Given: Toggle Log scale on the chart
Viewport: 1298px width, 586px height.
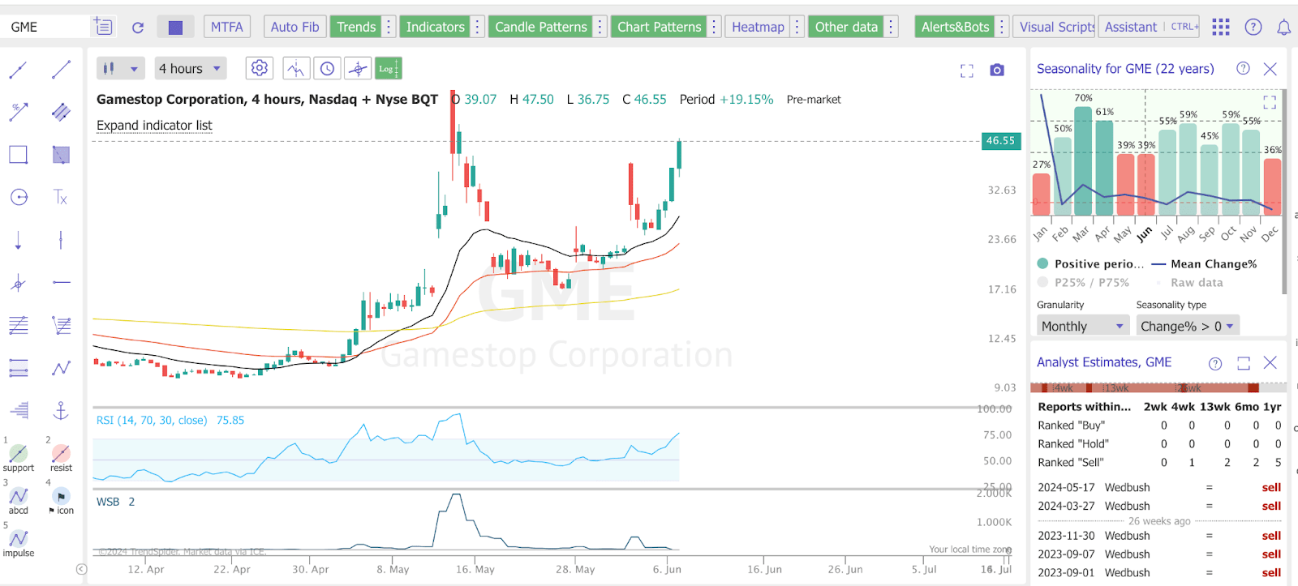Looking at the screenshot, I should (388, 69).
